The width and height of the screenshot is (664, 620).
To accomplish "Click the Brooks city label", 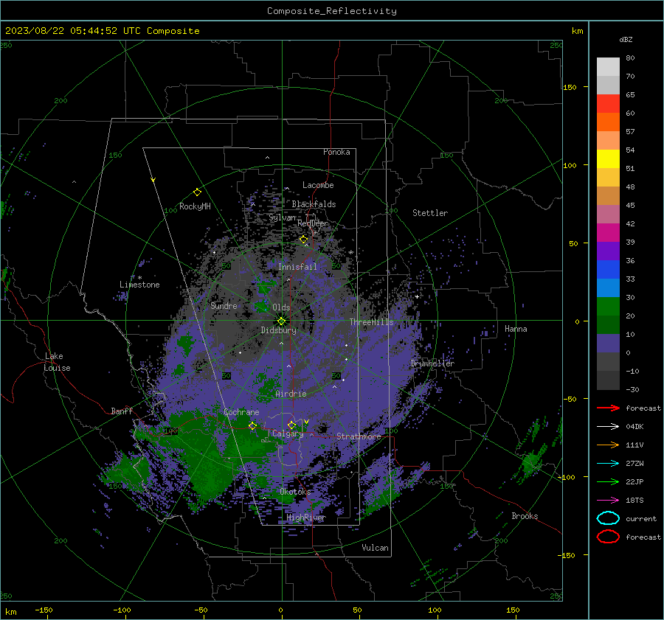I will (525, 516).
